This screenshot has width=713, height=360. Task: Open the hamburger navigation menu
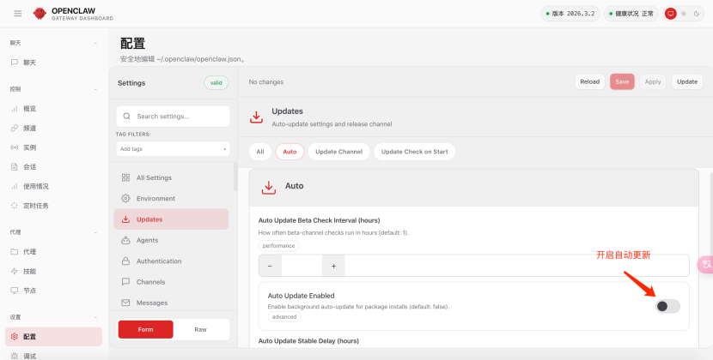18,14
